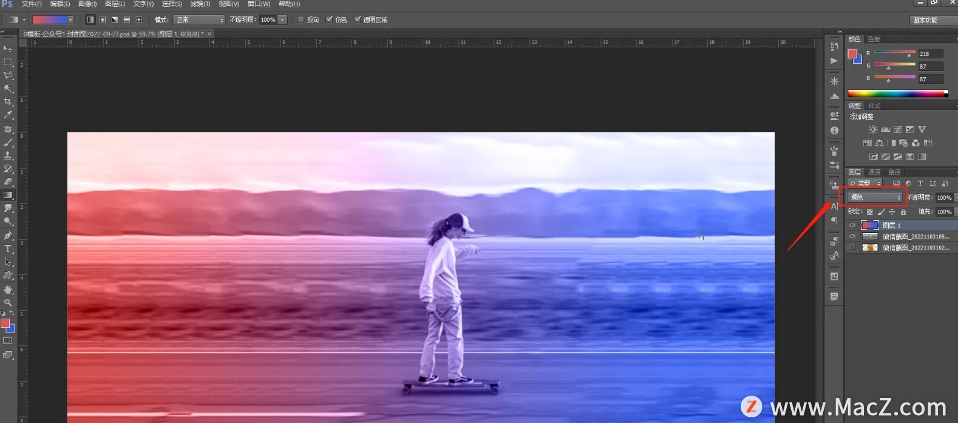Open layer blend mode 颜色 dropdown
Screen dimensions: 958x423
tap(875, 197)
